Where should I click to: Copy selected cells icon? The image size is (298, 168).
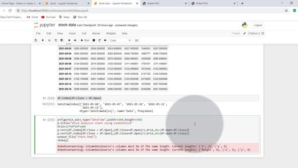(x=56, y=41)
